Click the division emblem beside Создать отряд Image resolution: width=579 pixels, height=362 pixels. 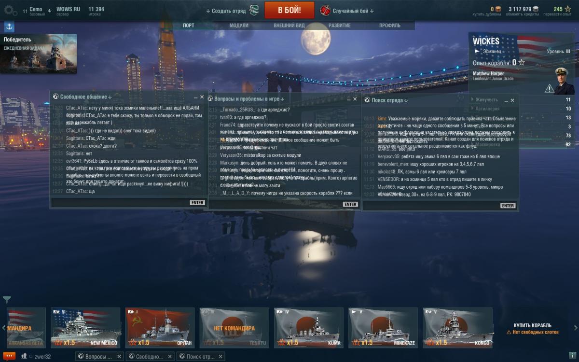click(254, 10)
